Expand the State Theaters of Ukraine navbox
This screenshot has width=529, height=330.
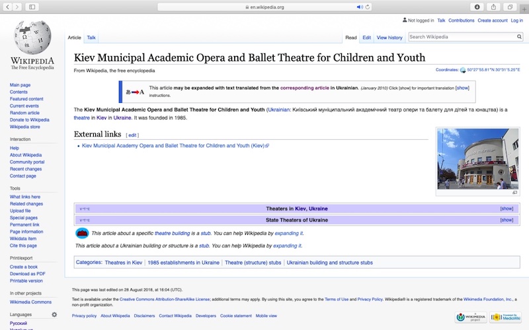(507, 220)
